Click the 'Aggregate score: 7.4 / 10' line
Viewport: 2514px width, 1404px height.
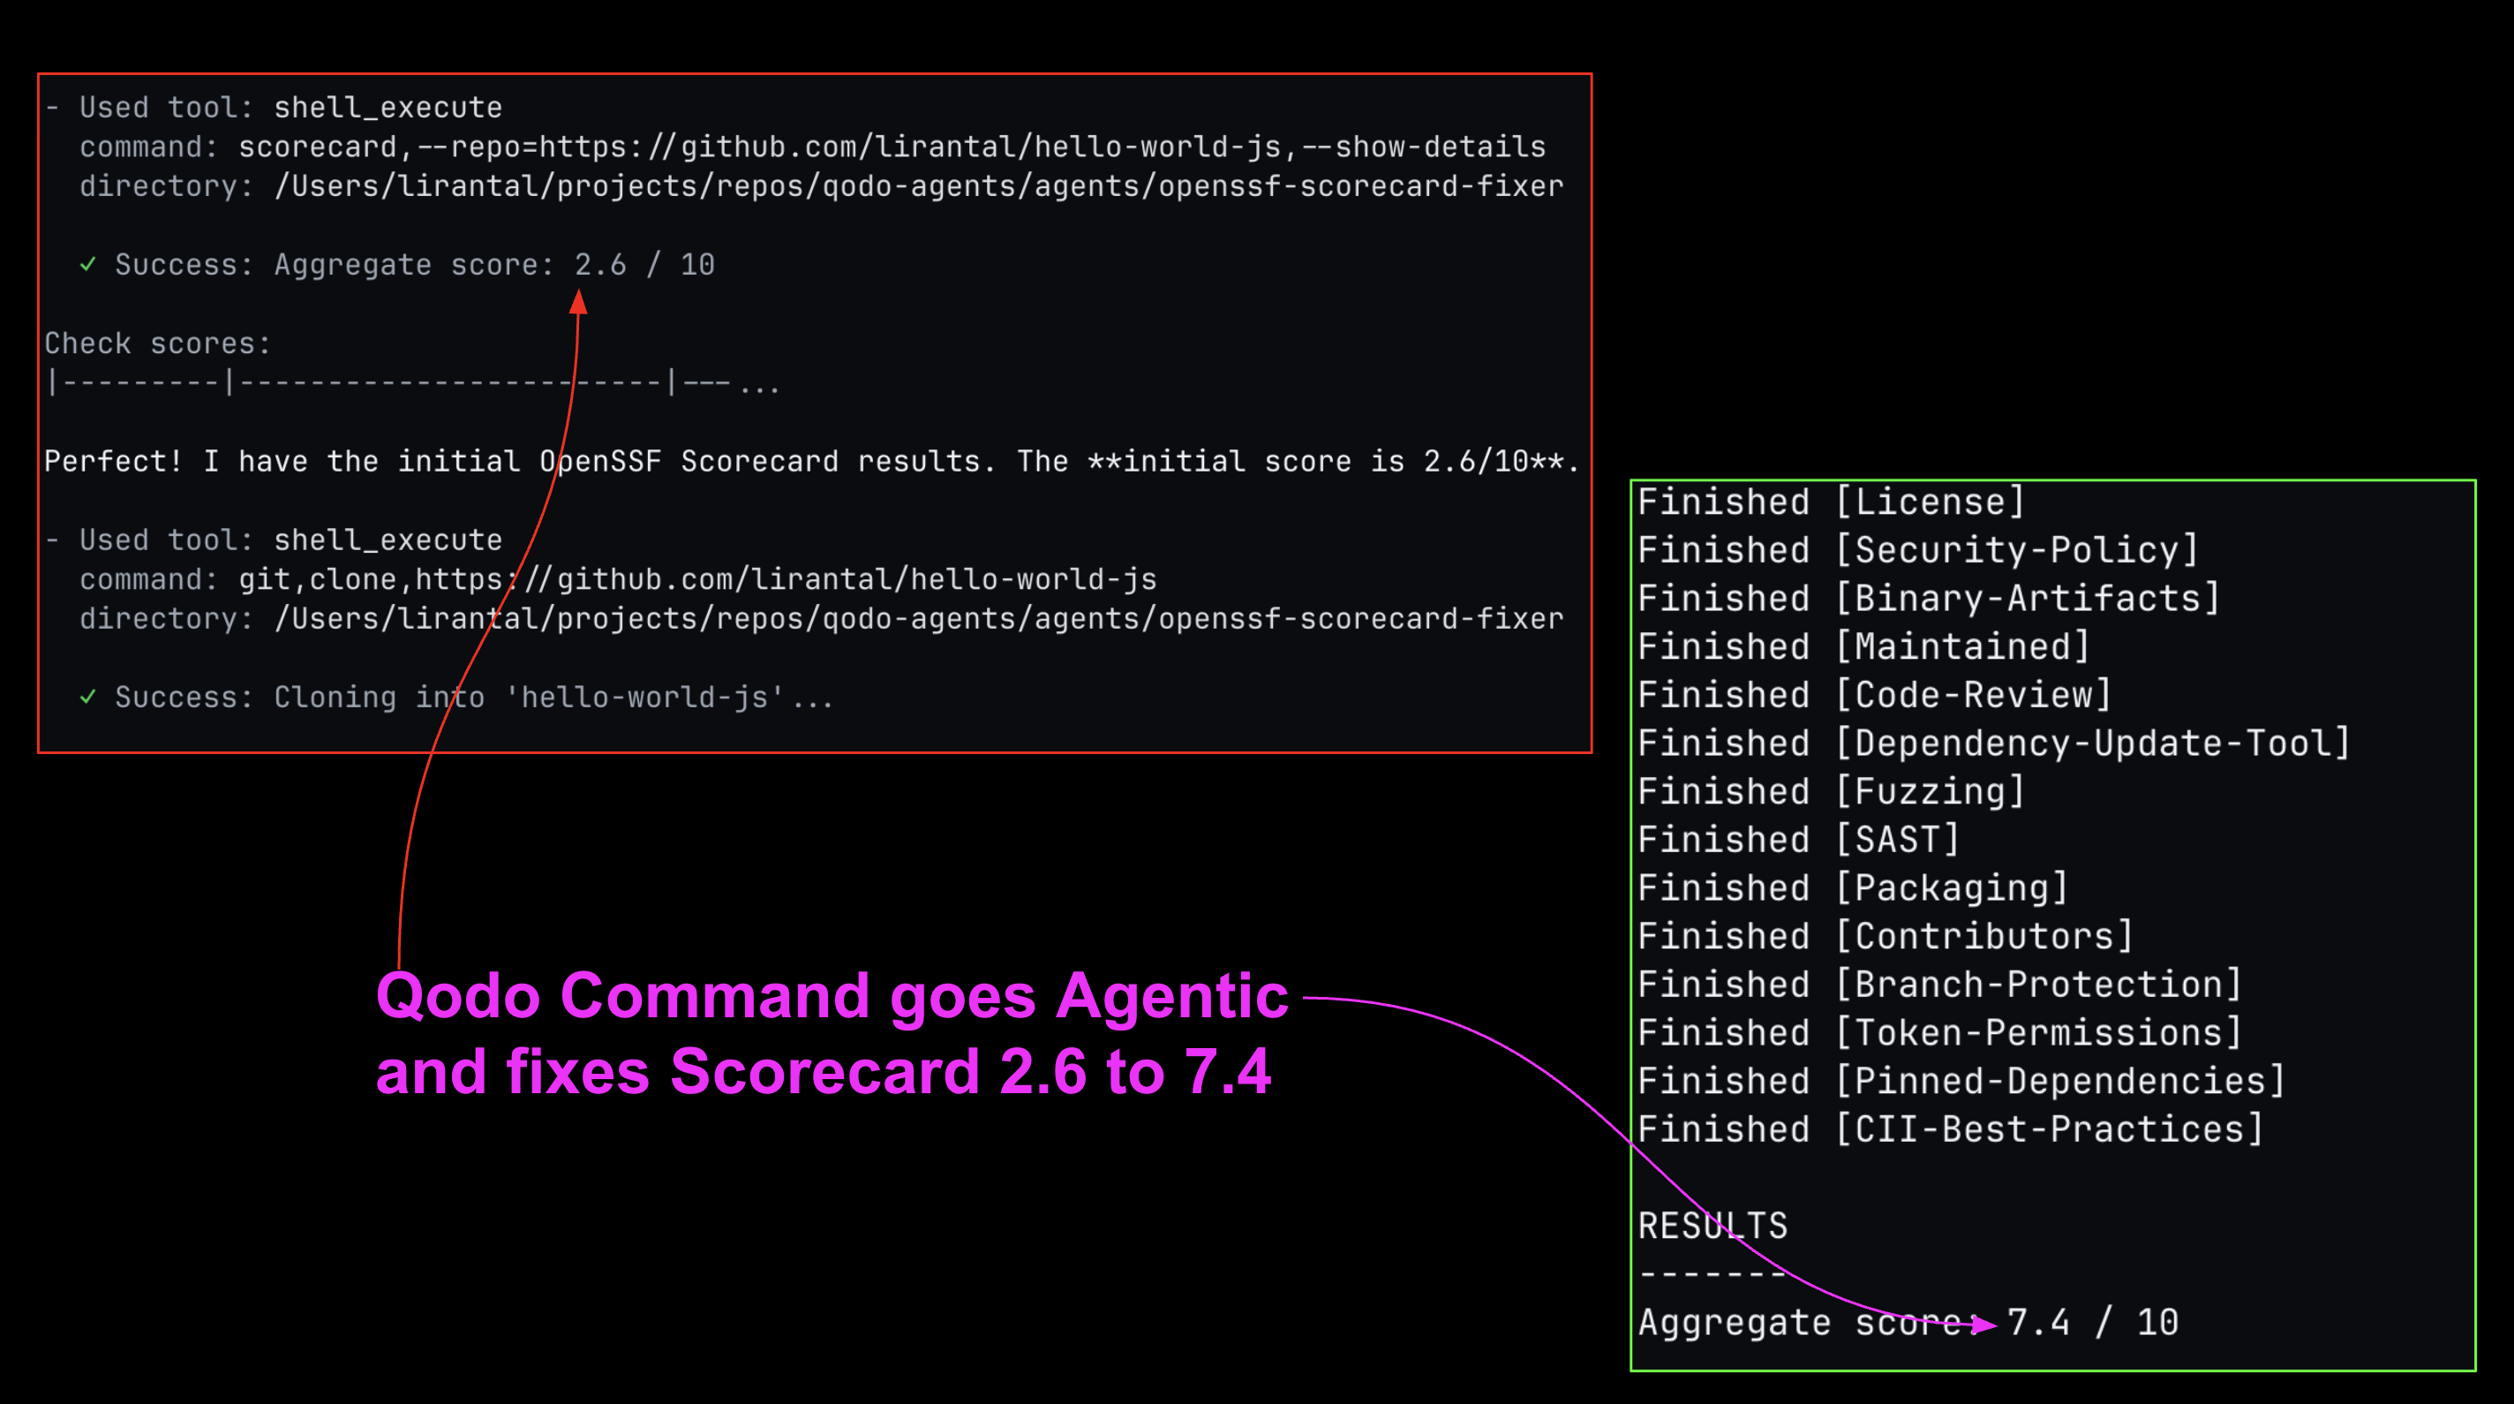point(1908,1323)
